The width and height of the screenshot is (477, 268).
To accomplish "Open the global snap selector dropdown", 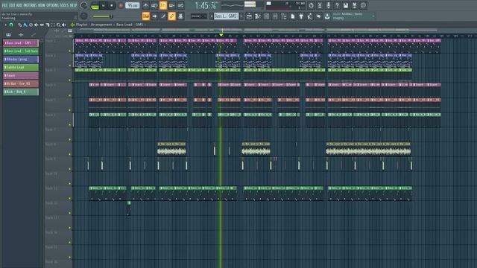I will point(198,16).
